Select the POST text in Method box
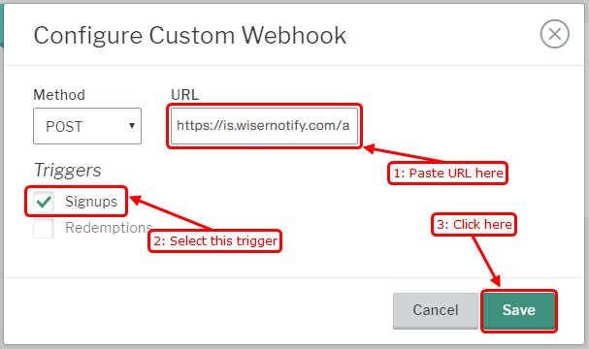This screenshot has width=589, height=349. coord(64,127)
